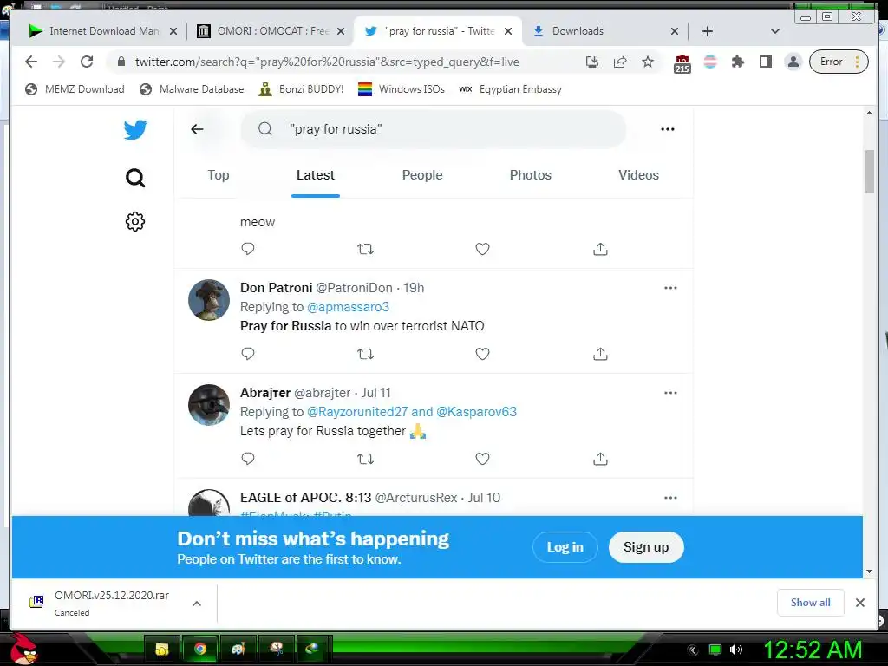Click the volume speaker icon in system tray
Screen dimensions: 888x666
[x=736, y=650]
